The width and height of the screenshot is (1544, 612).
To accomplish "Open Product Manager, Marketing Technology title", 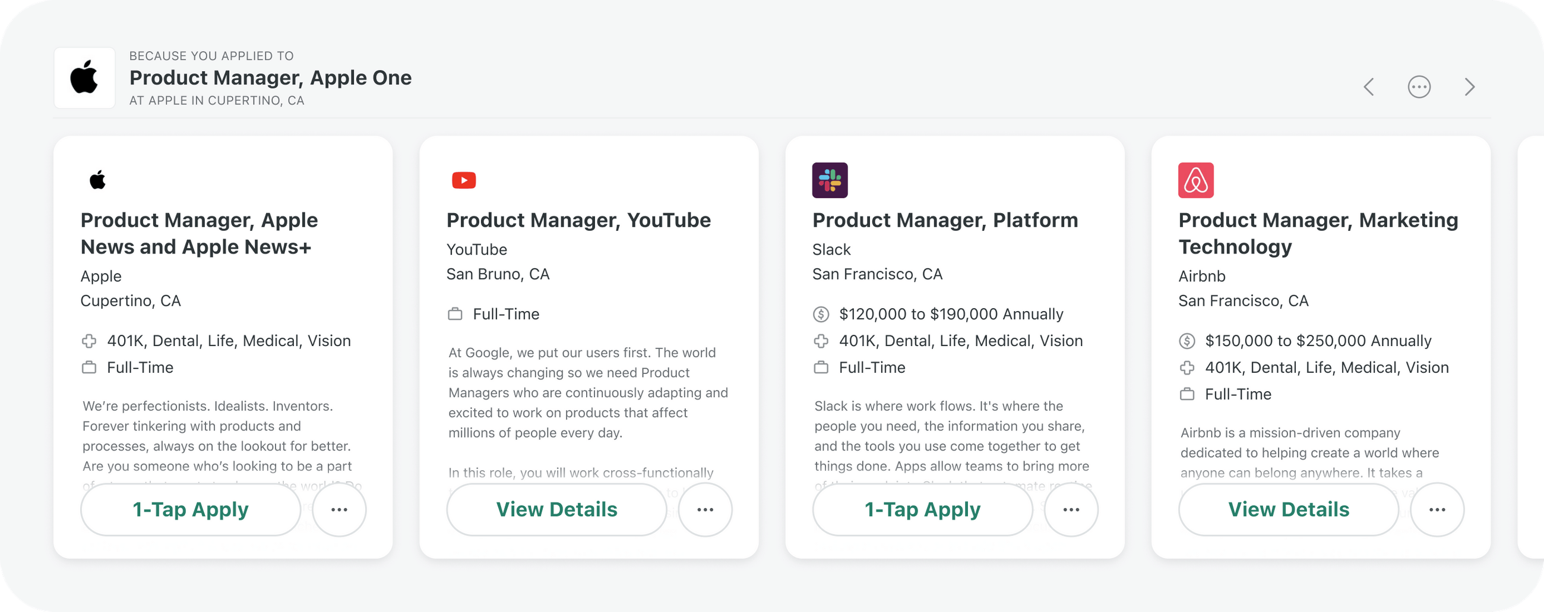I will pos(1318,233).
